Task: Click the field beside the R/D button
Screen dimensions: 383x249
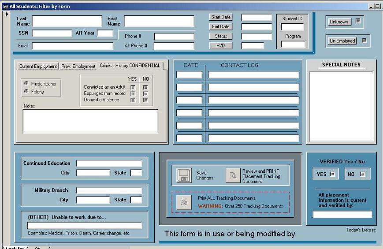Action: click(x=253, y=46)
